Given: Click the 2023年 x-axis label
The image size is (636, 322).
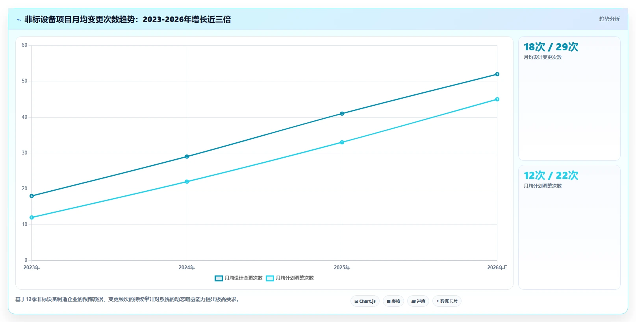Looking at the screenshot, I should click(32, 267).
